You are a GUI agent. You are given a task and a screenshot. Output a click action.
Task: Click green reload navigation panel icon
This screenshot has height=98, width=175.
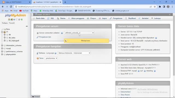(x=22, y=19)
